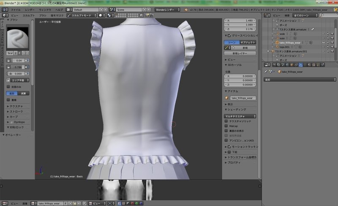This screenshot has width=338, height=206.
Task: Open the Constraints properties chain tab icon
Action: [x=296, y=65]
